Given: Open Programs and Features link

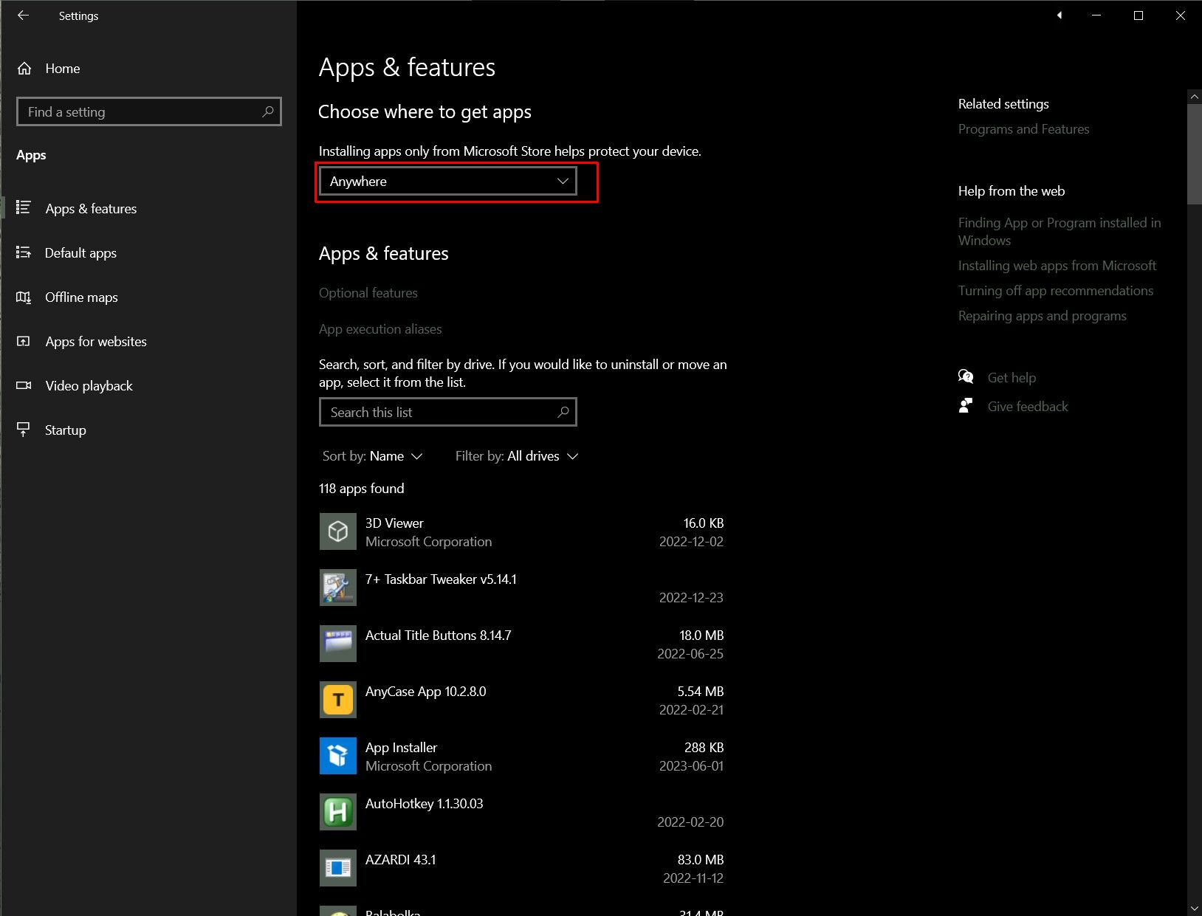Looking at the screenshot, I should (1023, 129).
